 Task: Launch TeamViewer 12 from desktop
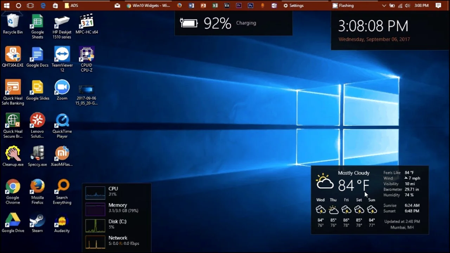[62, 55]
